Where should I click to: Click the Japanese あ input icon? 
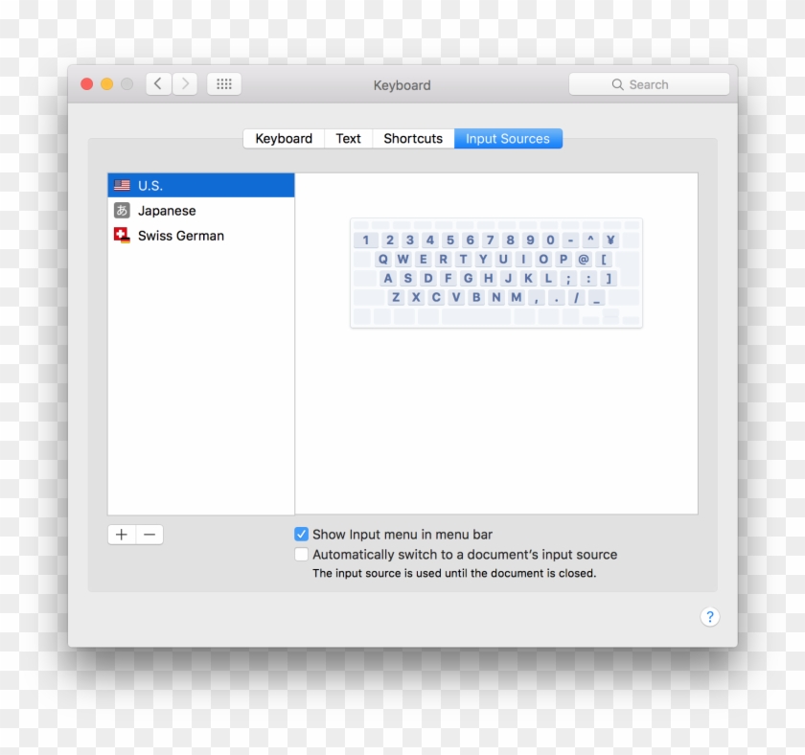[122, 210]
